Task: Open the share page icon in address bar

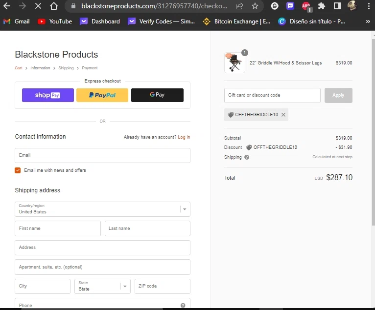Action: (239, 6)
